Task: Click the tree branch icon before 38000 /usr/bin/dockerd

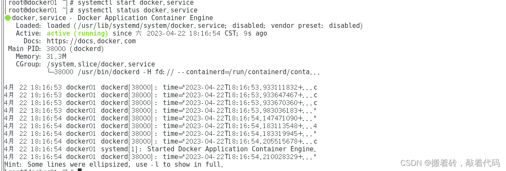Action: (x=50, y=72)
